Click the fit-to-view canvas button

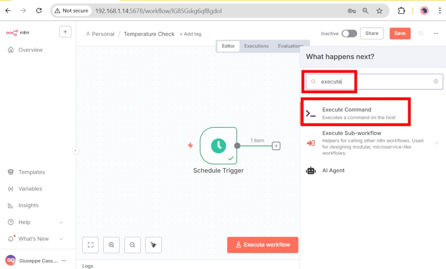point(90,245)
